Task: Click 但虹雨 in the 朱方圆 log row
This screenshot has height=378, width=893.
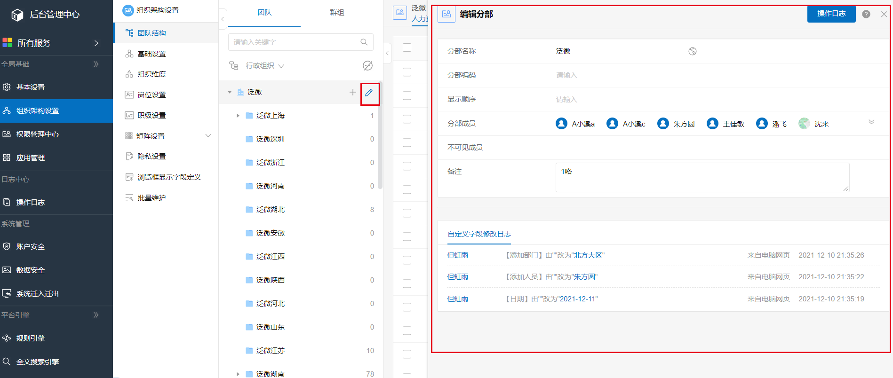Action: pyautogui.click(x=457, y=277)
